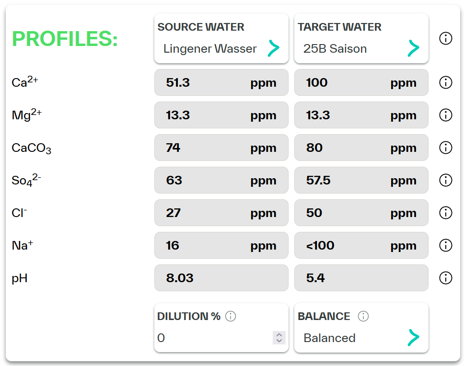Click info icon for Cl- row
This screenshot has height=366, width=464.
[x=446, y=213]
